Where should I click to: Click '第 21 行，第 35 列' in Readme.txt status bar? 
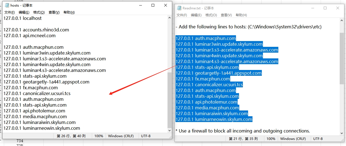pos(243,139)
